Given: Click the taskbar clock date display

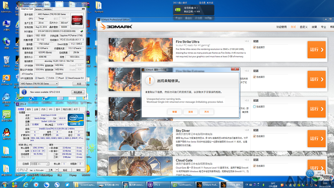Looking at the screenshot, I should coord(325,185).
